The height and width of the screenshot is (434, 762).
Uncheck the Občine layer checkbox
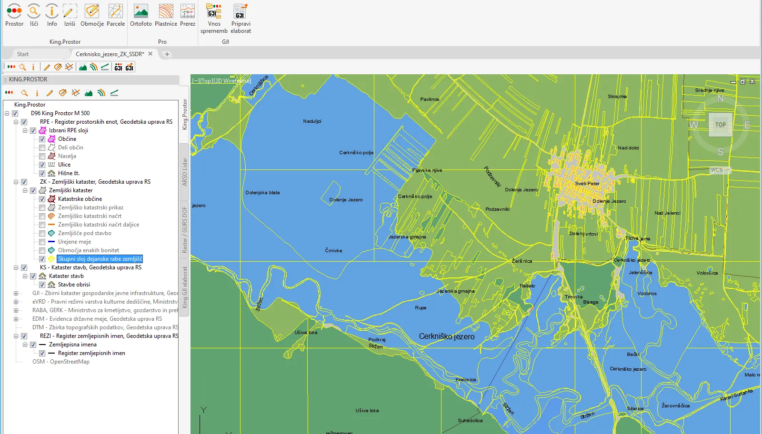[x=42, y=139]
